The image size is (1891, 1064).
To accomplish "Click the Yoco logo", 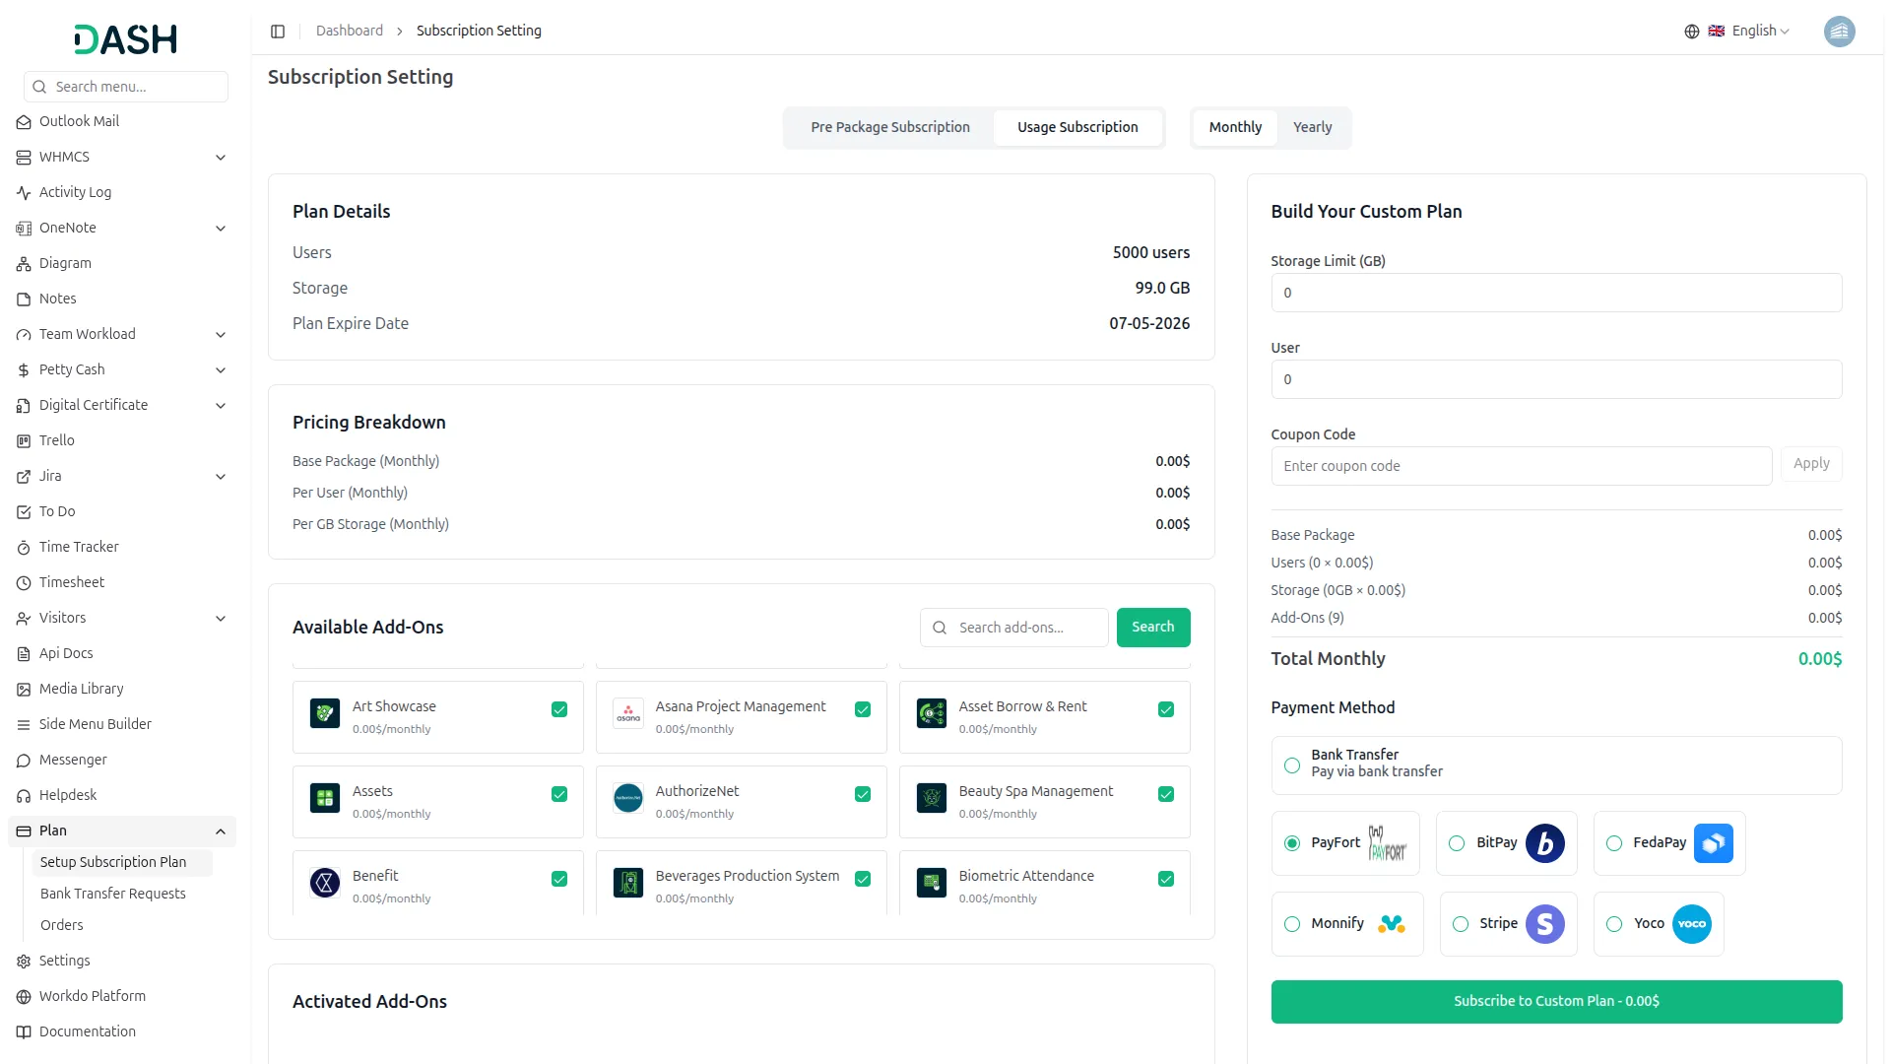I will tap(1692, 924).
